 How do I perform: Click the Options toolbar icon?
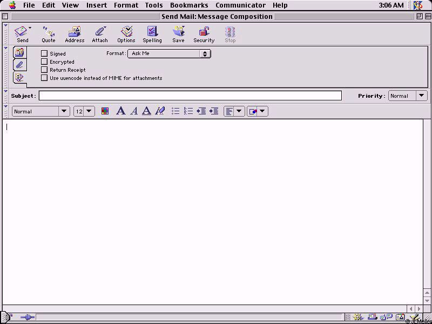pos(126,35)
